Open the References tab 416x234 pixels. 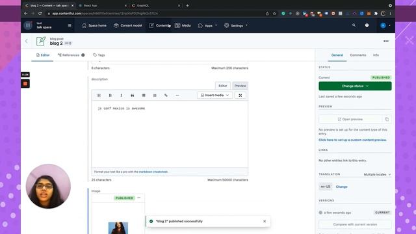tap(71, 55)
